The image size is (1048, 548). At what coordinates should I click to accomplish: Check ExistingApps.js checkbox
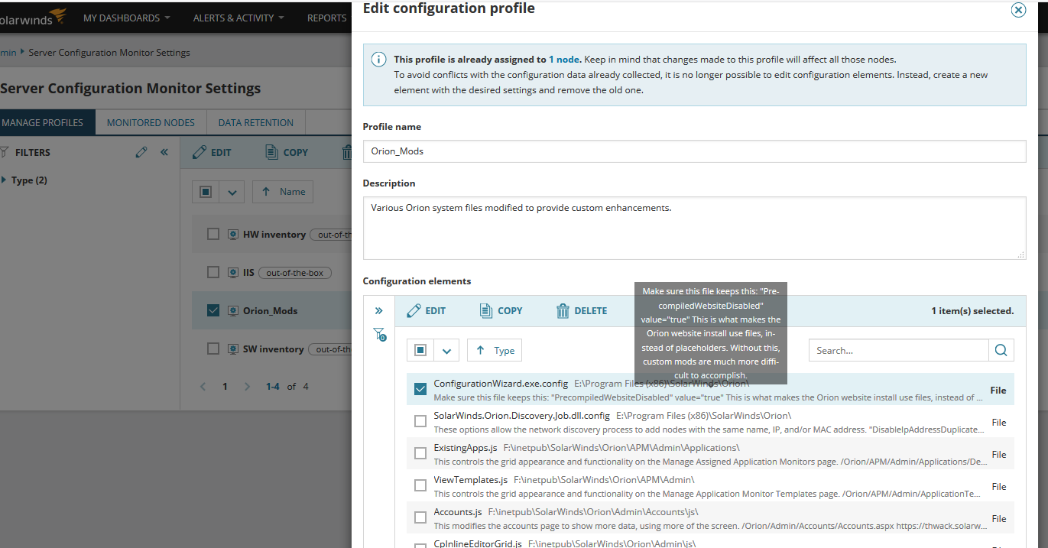click(x=420, y=453)
